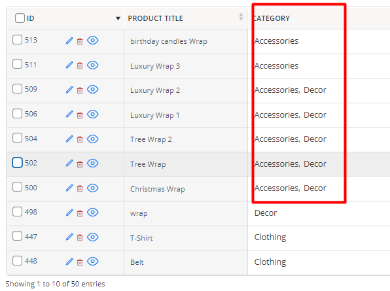
Task: Preview Tree Wrap using eye icon
Action: pos(93,163)
